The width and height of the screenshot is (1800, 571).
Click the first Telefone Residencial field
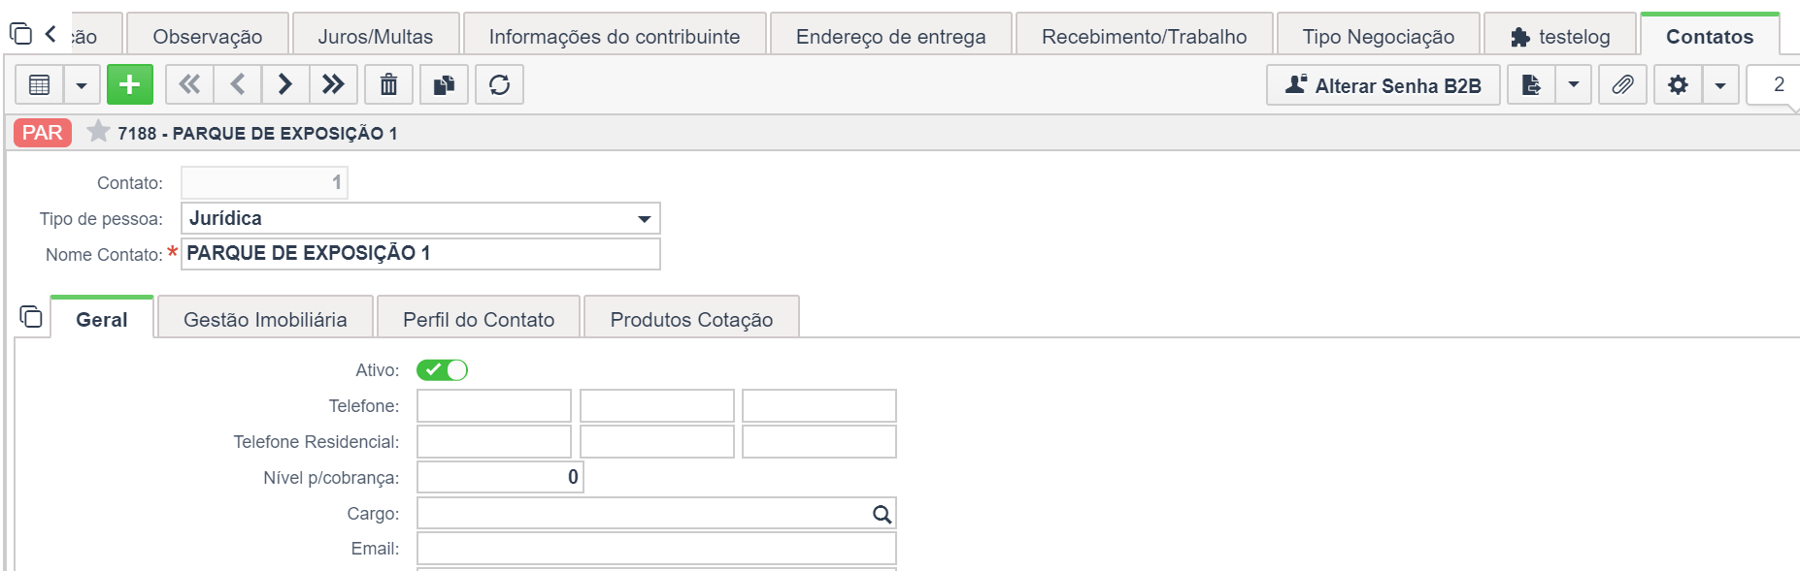click(494, 442)
